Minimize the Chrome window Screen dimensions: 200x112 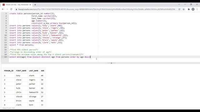[185, 4]
